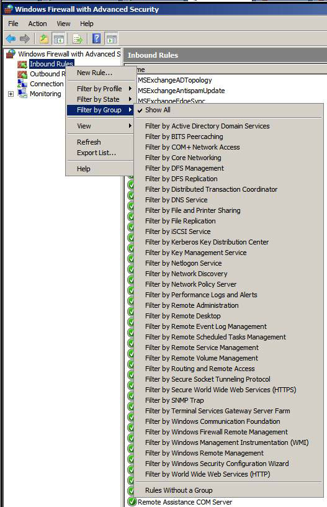This screenshot has height=507, width=327.
Task: Filter by Key Management Service
Action: (229, 253)
